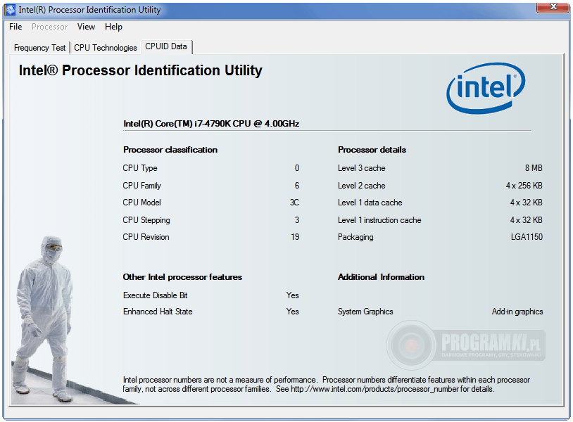Click the Programki.pl watermark logo

coord(466,345)
